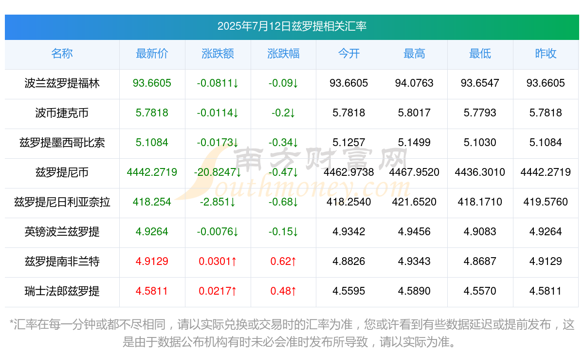Click the red change percent 0.62↑

[x=283, y=262]
